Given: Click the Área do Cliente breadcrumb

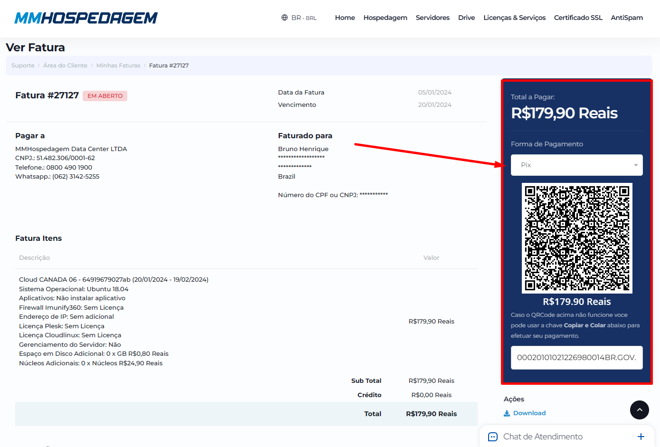Looking at the screenshot, I should click(65, 66).
